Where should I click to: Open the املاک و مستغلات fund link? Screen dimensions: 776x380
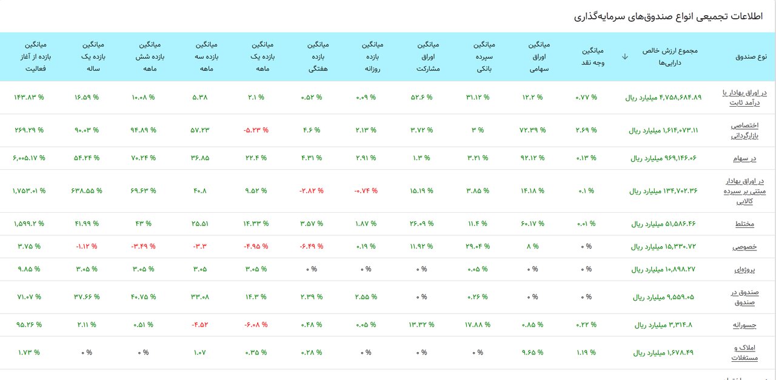click(744, 353)
